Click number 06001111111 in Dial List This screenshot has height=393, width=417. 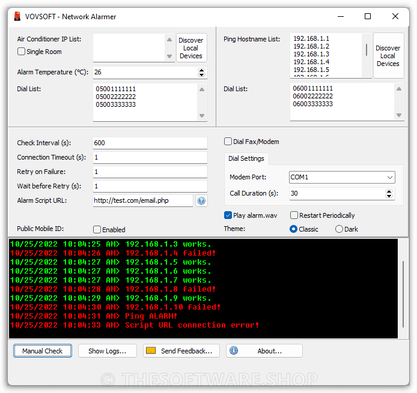pos(312,88)
